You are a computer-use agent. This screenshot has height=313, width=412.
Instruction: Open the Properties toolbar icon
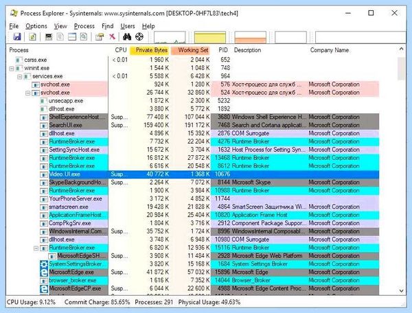pos(100,37)
